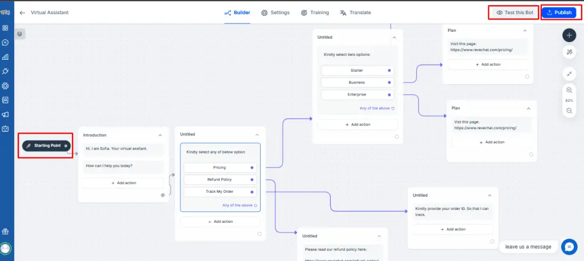
Task: Click the 83% zoom level value
Action: 569,101
